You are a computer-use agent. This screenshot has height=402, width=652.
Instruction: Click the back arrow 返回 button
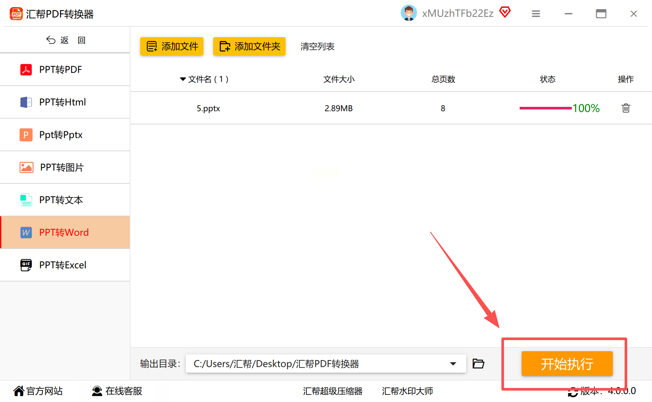(x=65, y=40)
